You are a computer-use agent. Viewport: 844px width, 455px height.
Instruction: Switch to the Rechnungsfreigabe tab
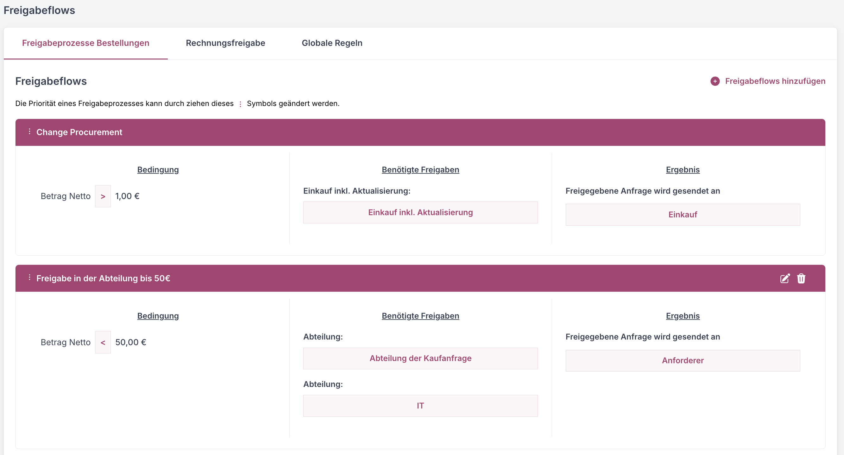click(225, 43)
